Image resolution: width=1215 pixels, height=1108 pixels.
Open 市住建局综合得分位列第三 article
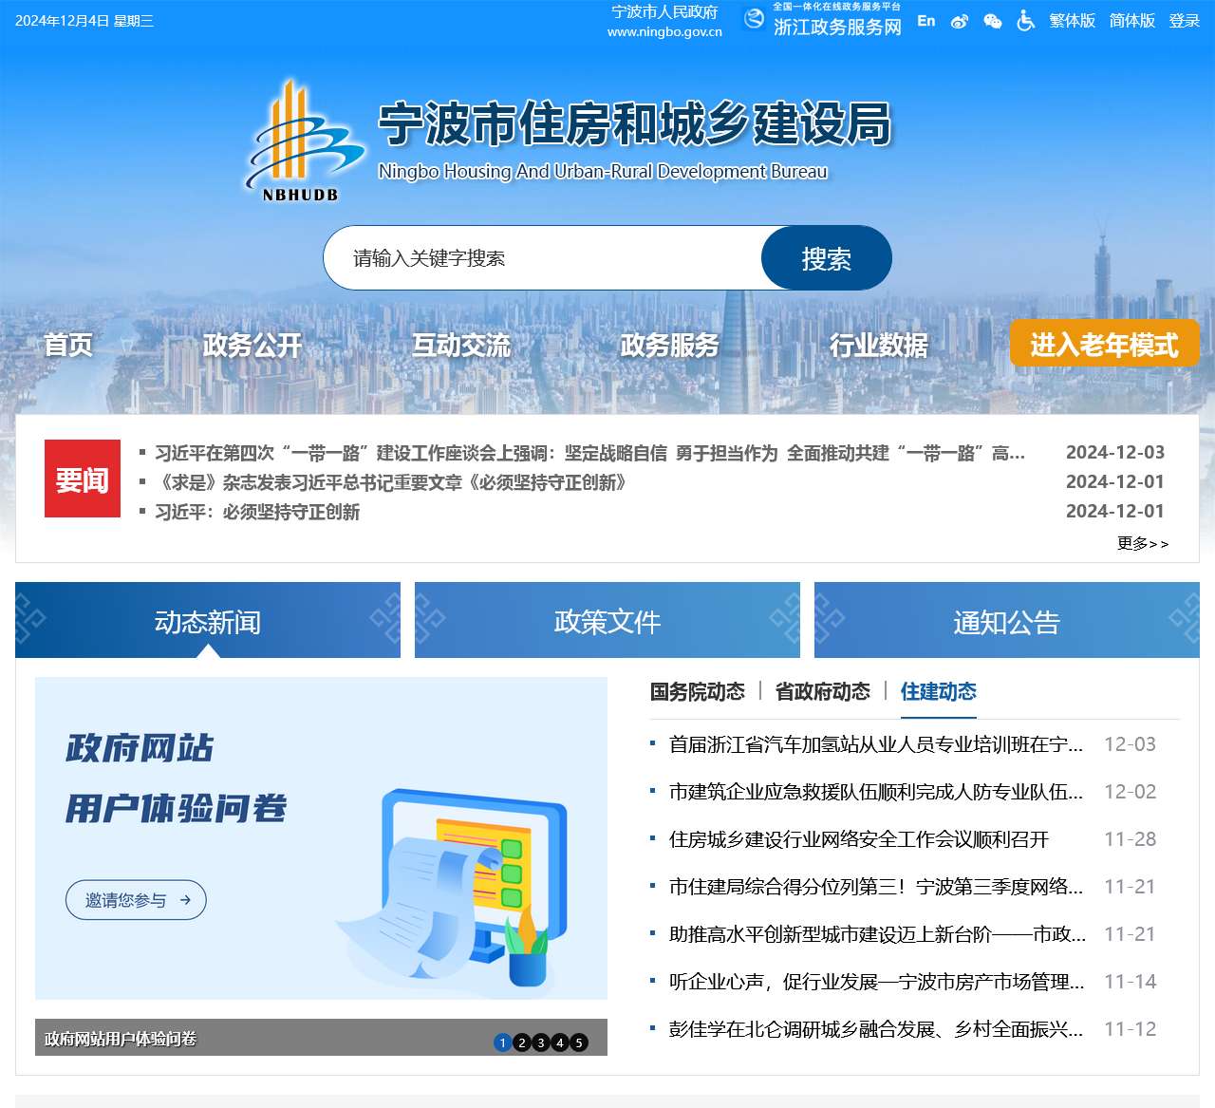(876, 887)
